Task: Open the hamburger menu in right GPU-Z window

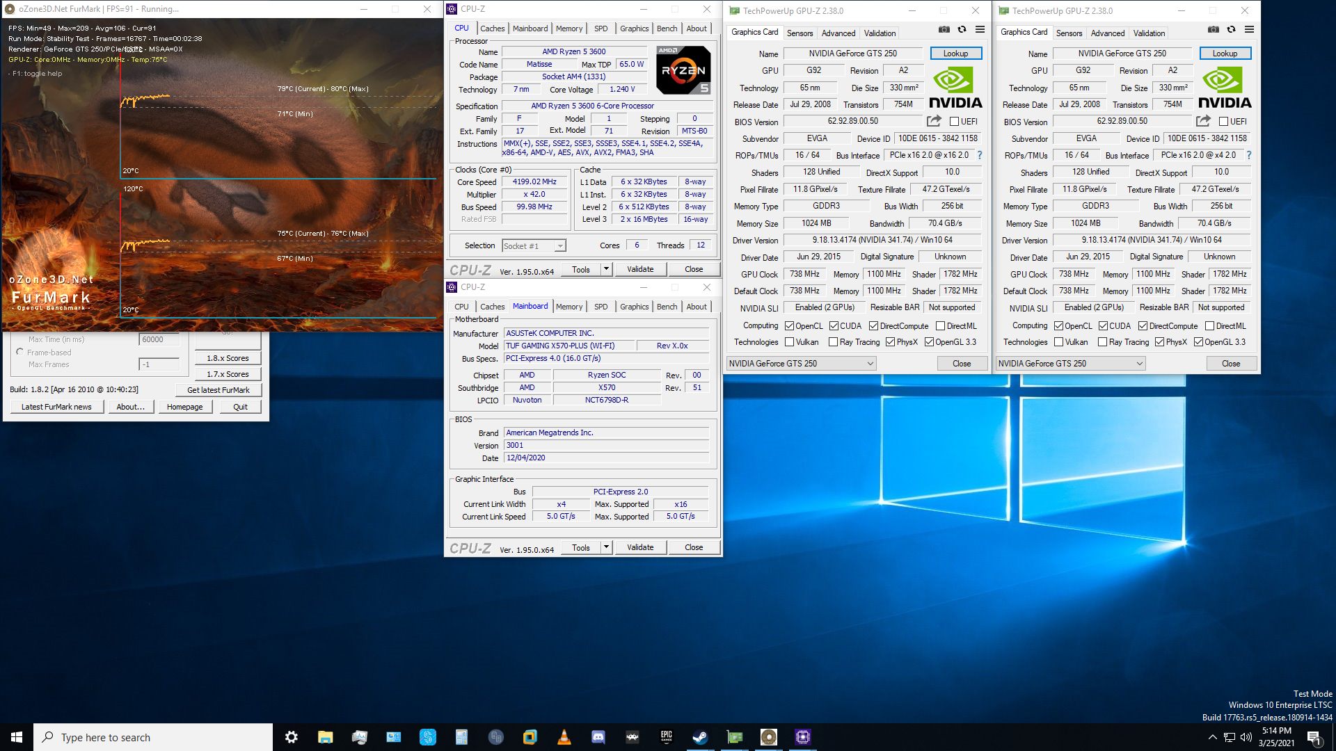Action: click(1249, 29)
